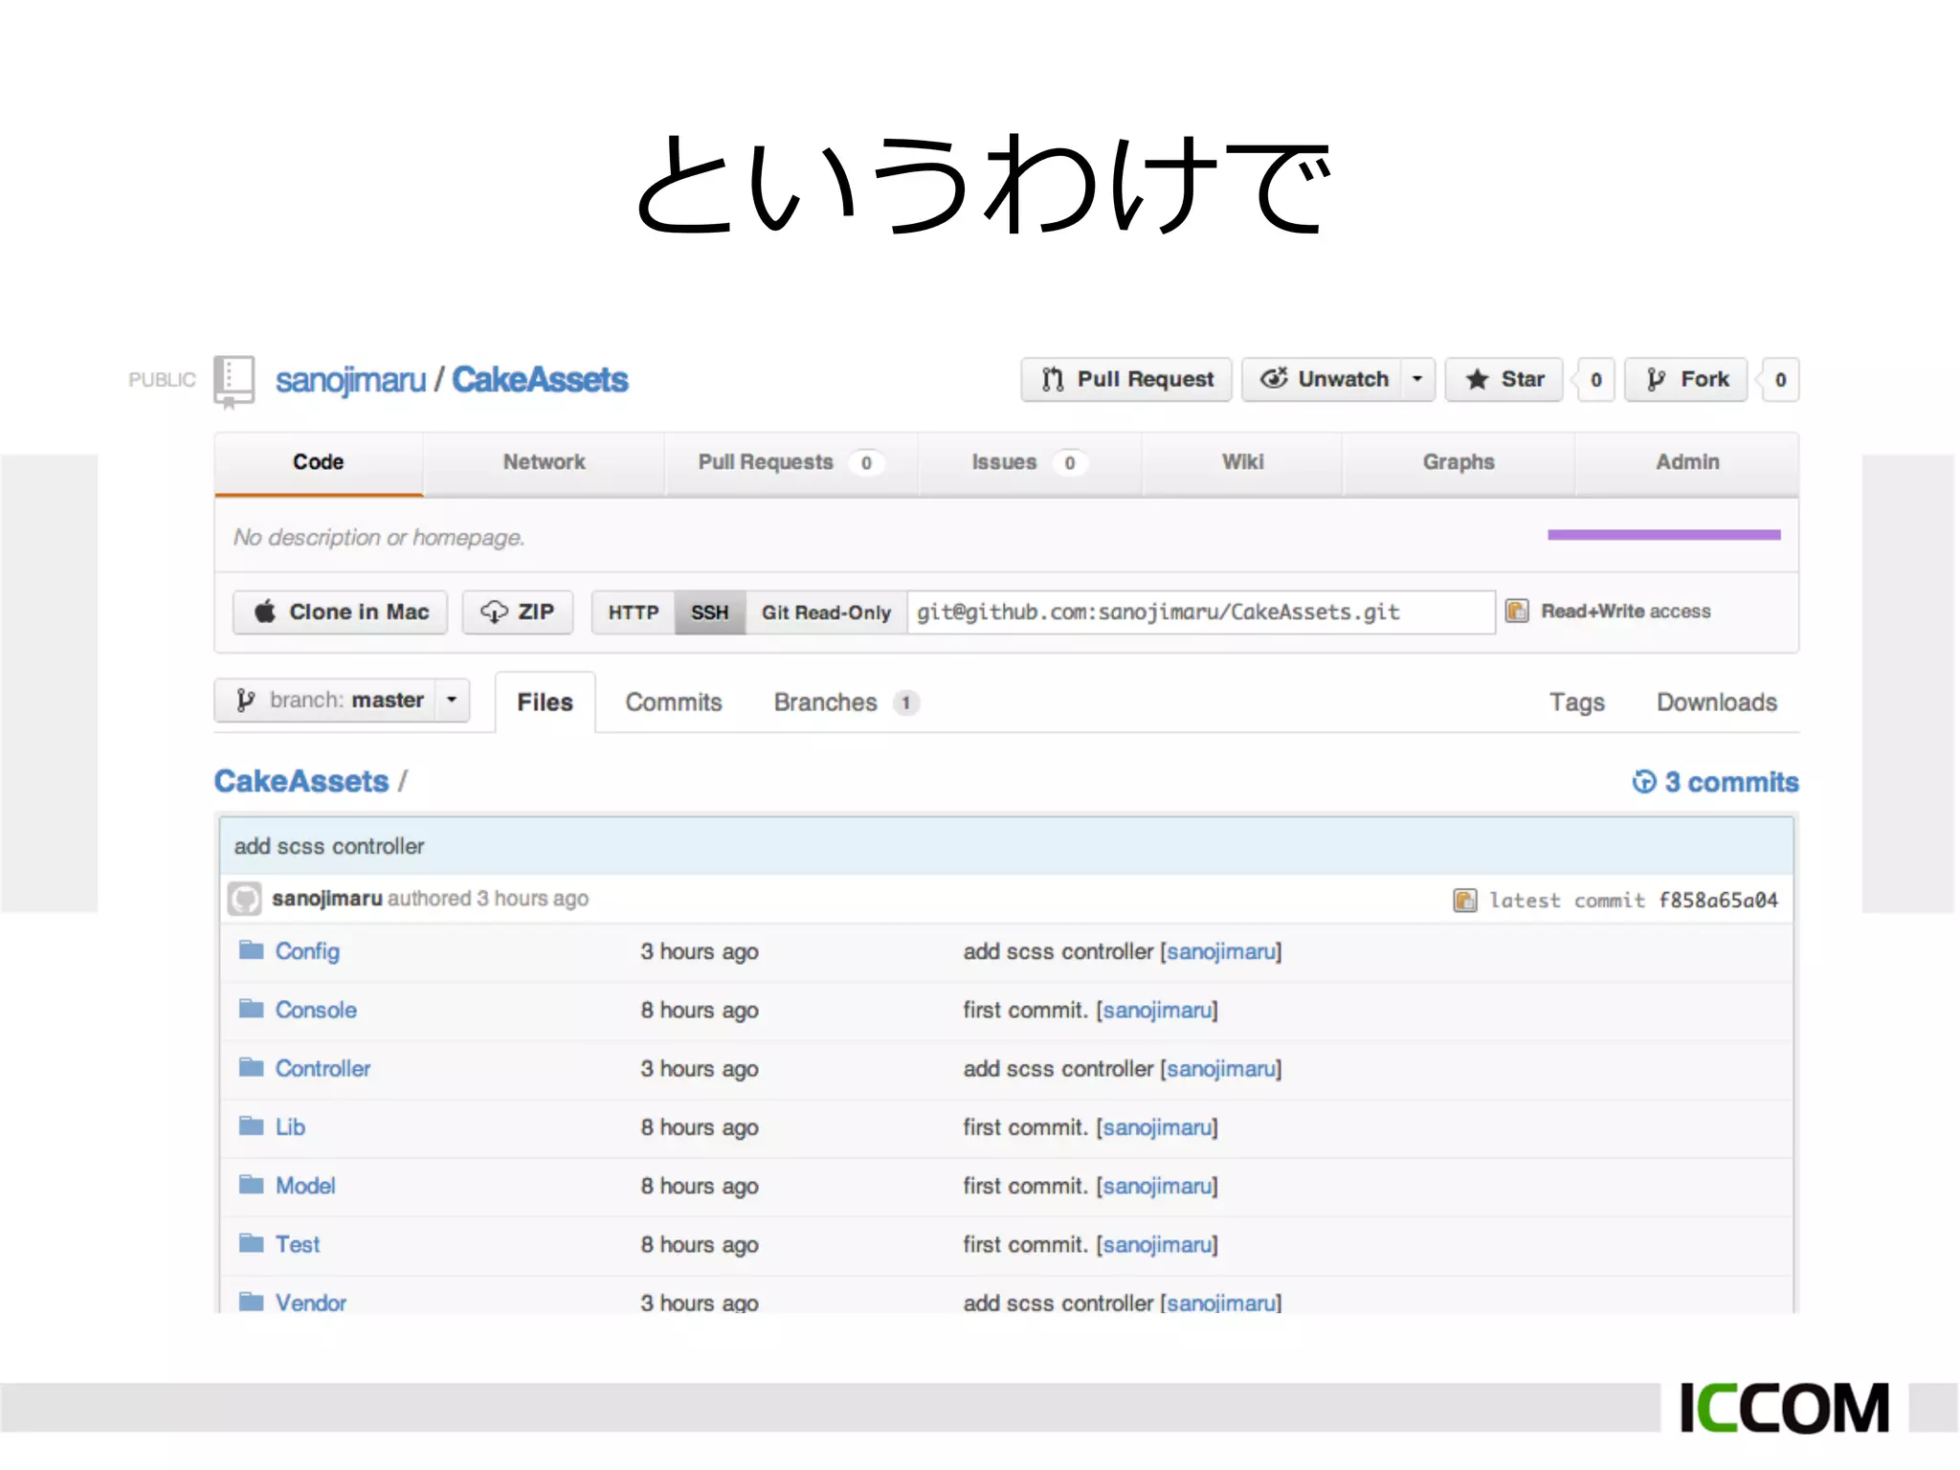Open the Graphs tab

pos(1459,462)
